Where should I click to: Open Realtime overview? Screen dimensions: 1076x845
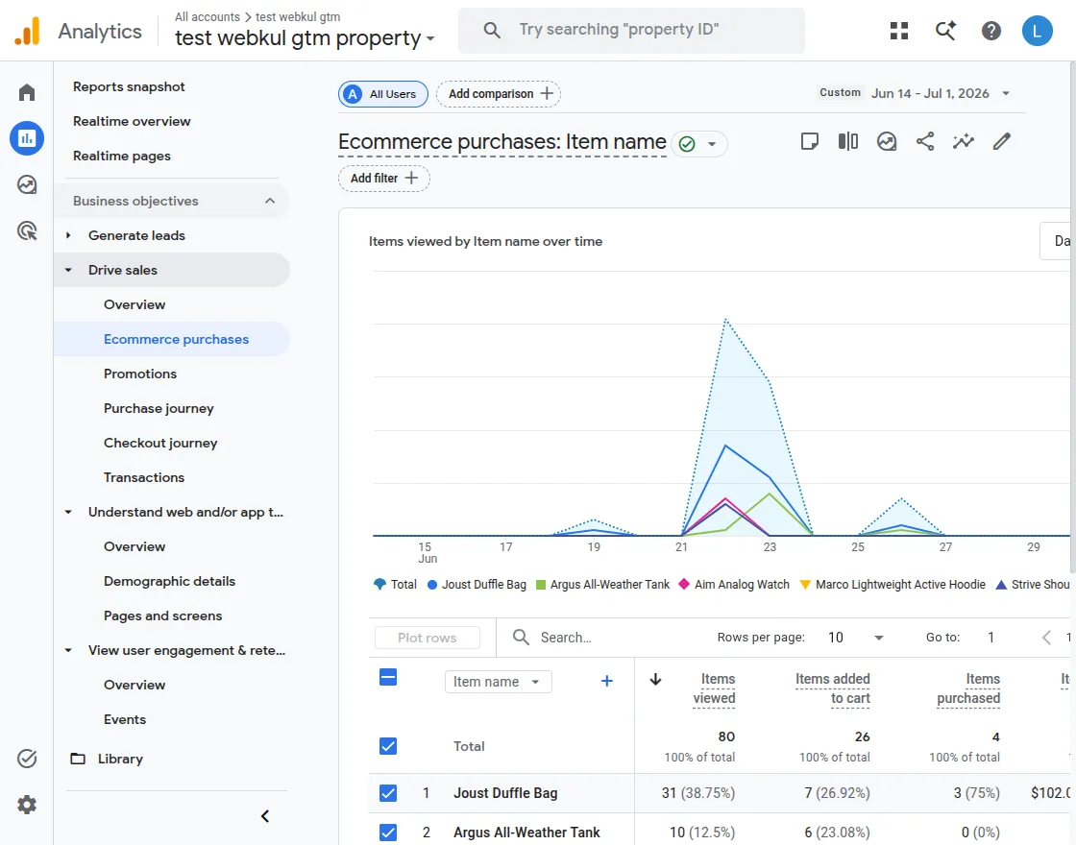tap(132, 121)
